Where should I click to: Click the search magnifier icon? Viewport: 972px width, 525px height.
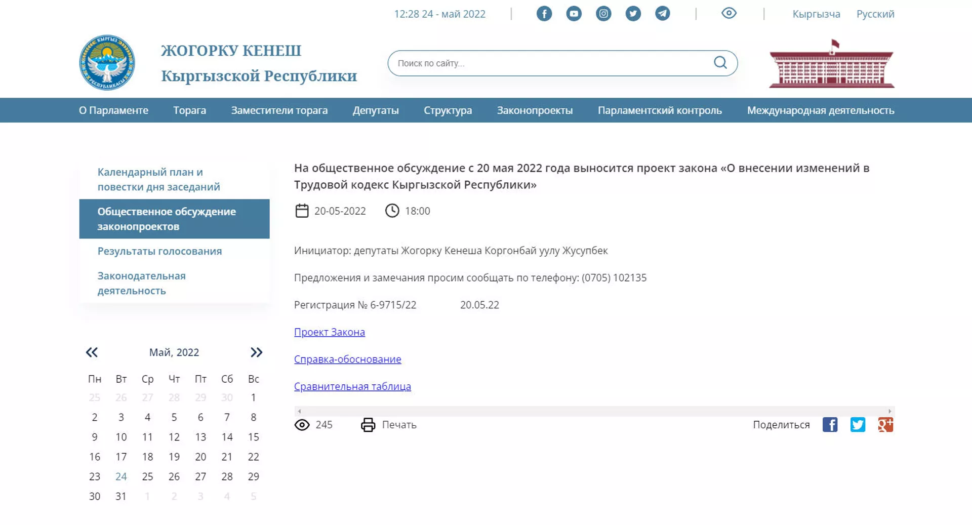tap(720, 63)
